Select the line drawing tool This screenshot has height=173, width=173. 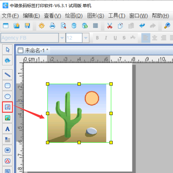pyautogui.click(x=8, y=75)
